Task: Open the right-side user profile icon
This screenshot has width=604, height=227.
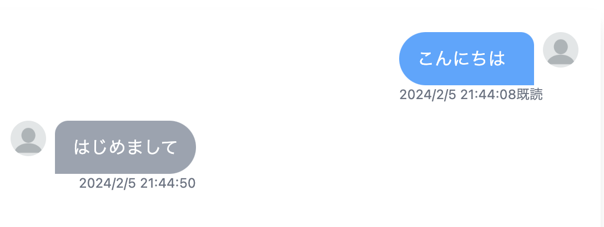Action: click(x=560, y=50)
